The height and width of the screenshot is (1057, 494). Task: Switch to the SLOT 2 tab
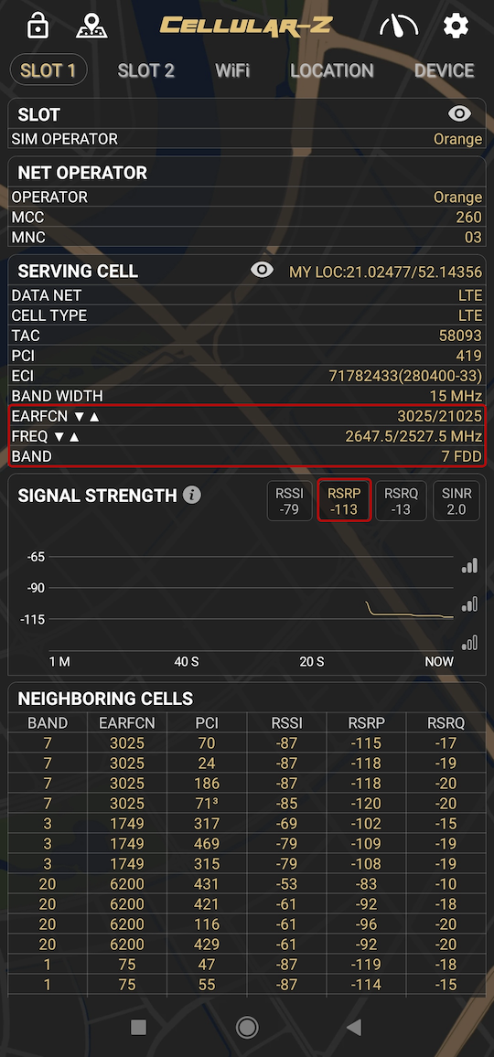[x=145, y=70]
